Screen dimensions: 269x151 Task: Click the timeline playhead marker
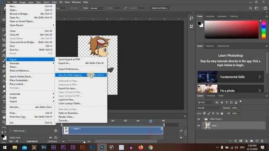tap(150, 121)
